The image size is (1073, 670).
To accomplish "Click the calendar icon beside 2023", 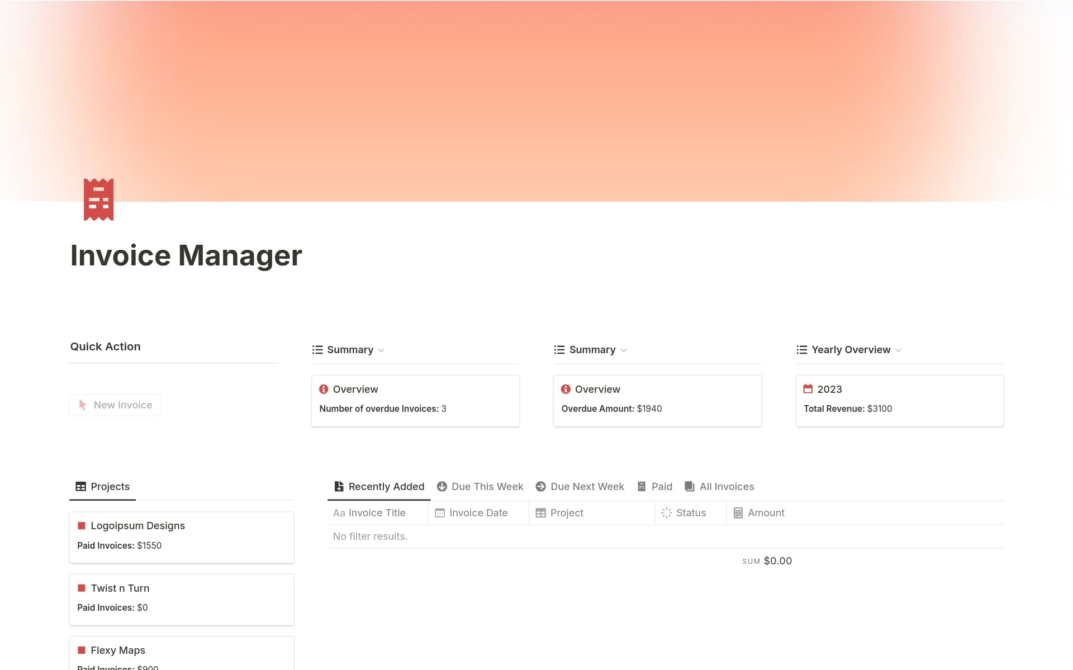I will pos(808,389).
